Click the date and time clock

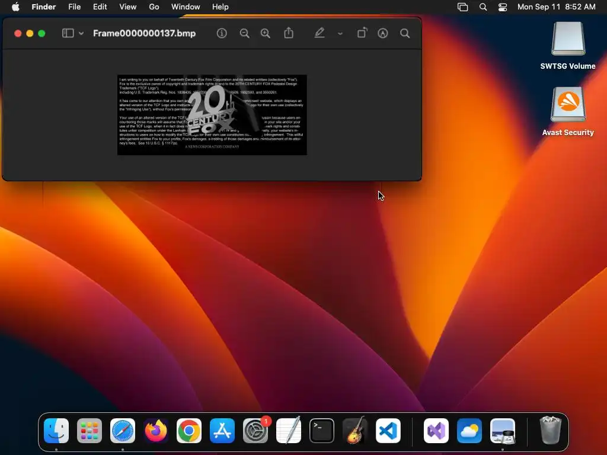coord(556,7)
